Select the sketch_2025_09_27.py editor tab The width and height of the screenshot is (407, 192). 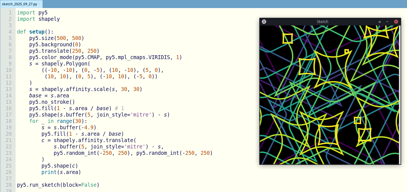tap(19, 4)
